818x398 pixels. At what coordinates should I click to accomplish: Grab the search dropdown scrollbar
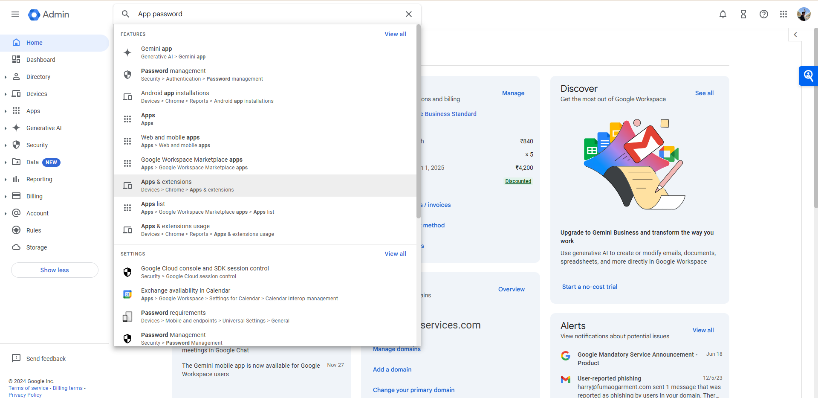(419, 121)
